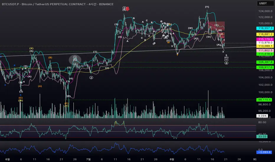The width and height of the screenshot is (275, 162).
Task: Click the red down arrow marker at the peak
Action: (x=128, y=9)
